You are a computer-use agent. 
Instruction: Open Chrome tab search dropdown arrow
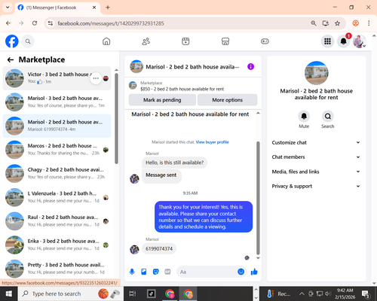(8, 8)
